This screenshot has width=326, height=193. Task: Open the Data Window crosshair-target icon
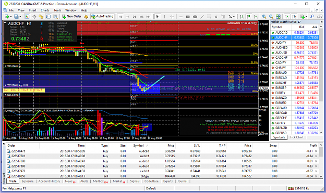point(34,17)
